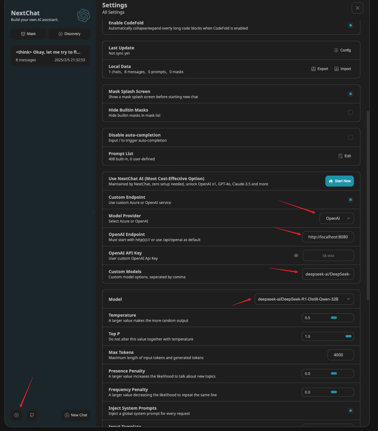The height and width of the screenshot is (431, 378).
Task: Edit the Prompt List
Action: [x=345, y=156]
